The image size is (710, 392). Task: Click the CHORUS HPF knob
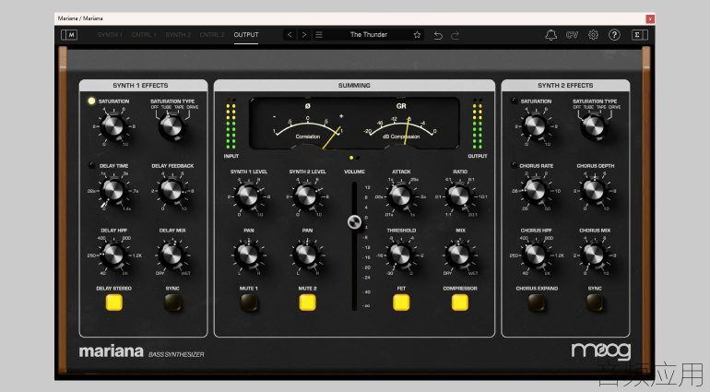pos(536,255)
